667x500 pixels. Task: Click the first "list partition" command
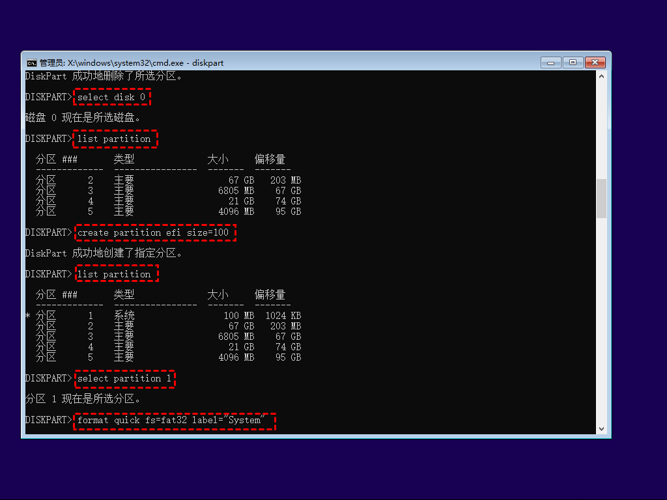click(115, 139)
